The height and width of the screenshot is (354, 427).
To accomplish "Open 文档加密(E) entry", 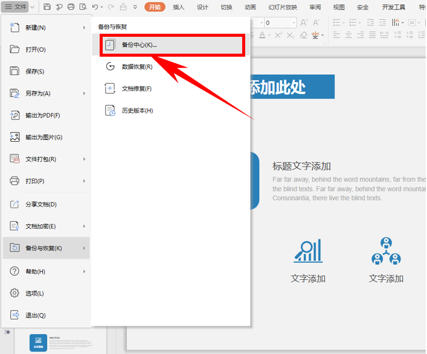I will [x=47, y=226].
